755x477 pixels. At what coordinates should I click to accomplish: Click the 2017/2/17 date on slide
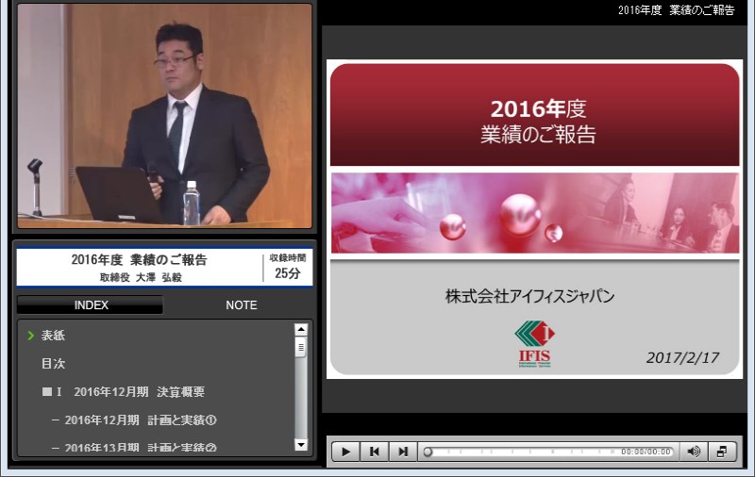coord(682,357)
